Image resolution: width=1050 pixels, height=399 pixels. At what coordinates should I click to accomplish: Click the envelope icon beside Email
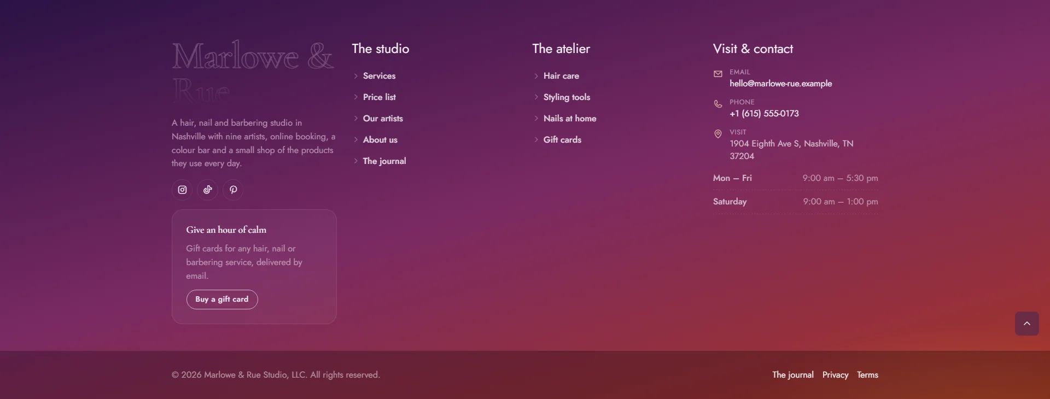(x=718, y=74)
